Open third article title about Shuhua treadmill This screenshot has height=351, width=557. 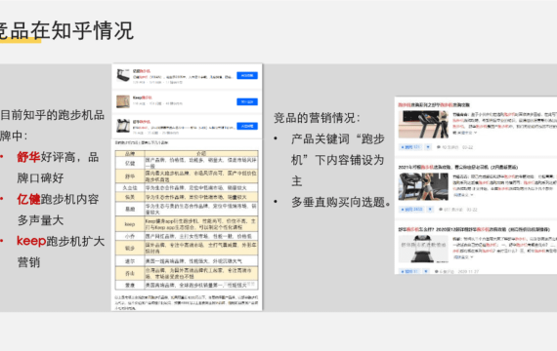[x=474, y=229]
